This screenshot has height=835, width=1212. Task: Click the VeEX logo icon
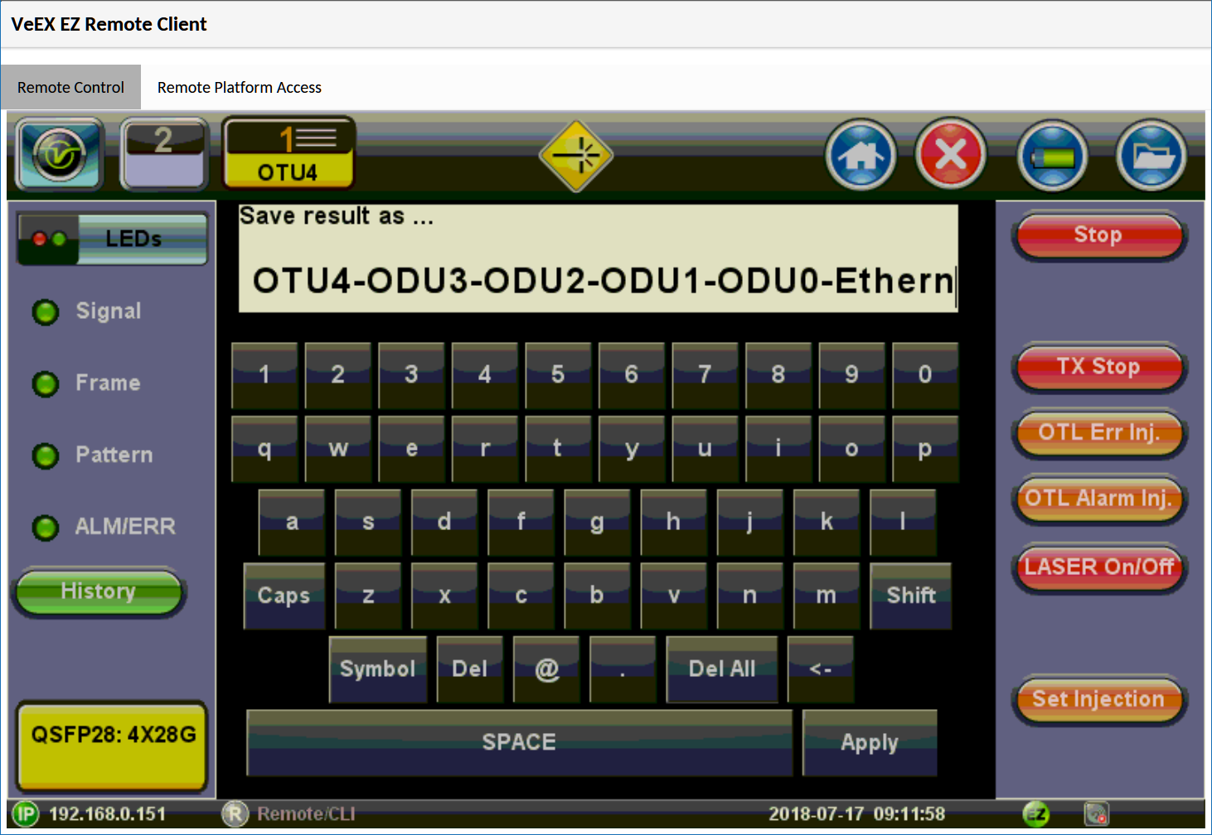59,155
